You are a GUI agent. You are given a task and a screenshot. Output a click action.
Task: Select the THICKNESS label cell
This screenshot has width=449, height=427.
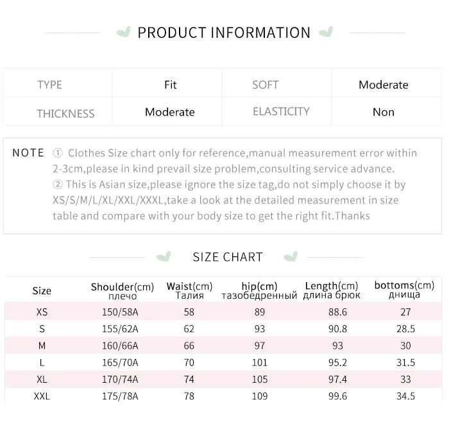pyautogui.click(x=65, y=113)
